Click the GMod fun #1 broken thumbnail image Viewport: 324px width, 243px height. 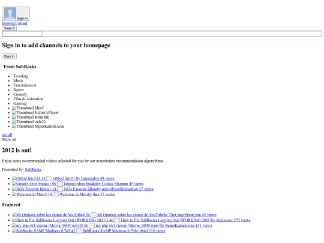point(25,178)
